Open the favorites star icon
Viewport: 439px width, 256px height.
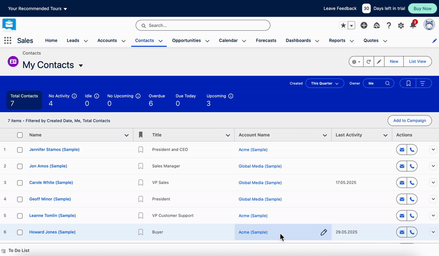(x=344, y=25)
